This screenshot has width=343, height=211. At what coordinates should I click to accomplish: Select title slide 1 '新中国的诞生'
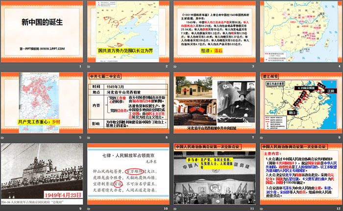(x=42, y=31)
